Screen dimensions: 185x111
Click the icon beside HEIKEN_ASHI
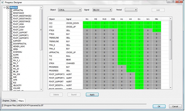pyautogui.click(x=11, y=46)
